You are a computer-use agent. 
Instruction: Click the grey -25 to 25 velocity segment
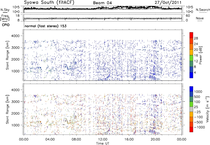coord(191,109)
